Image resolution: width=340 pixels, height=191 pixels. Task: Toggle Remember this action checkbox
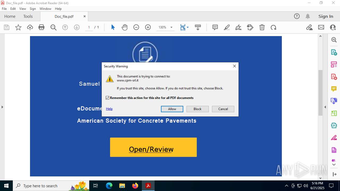(108, 98)
